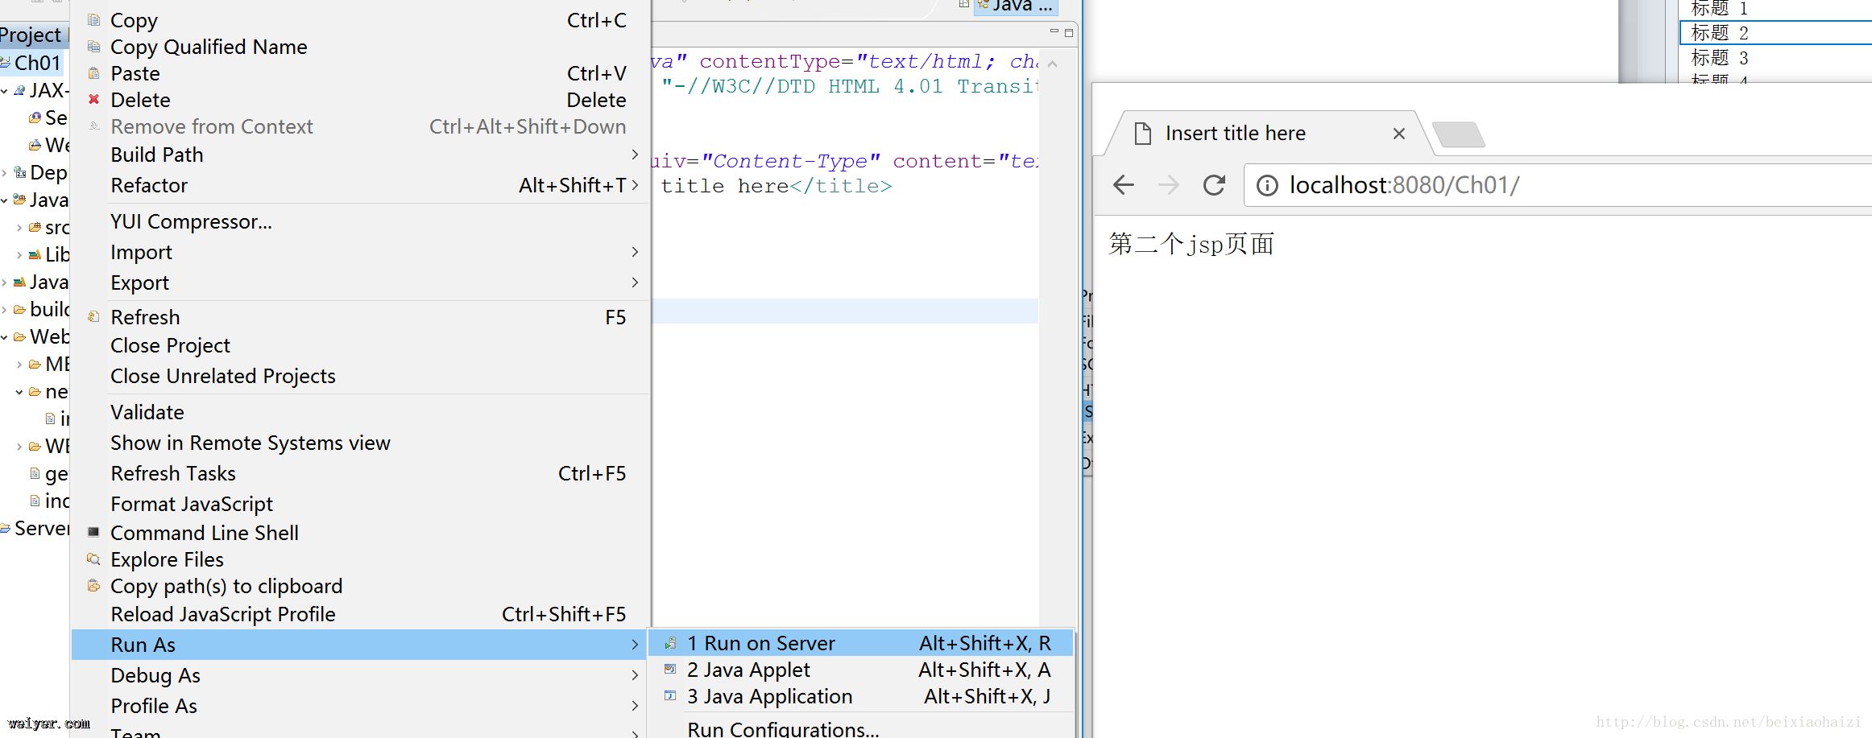Choose 3 Java Application from submenu
Viewport: 1872px width, 738px height.
(x=769, y=696)
